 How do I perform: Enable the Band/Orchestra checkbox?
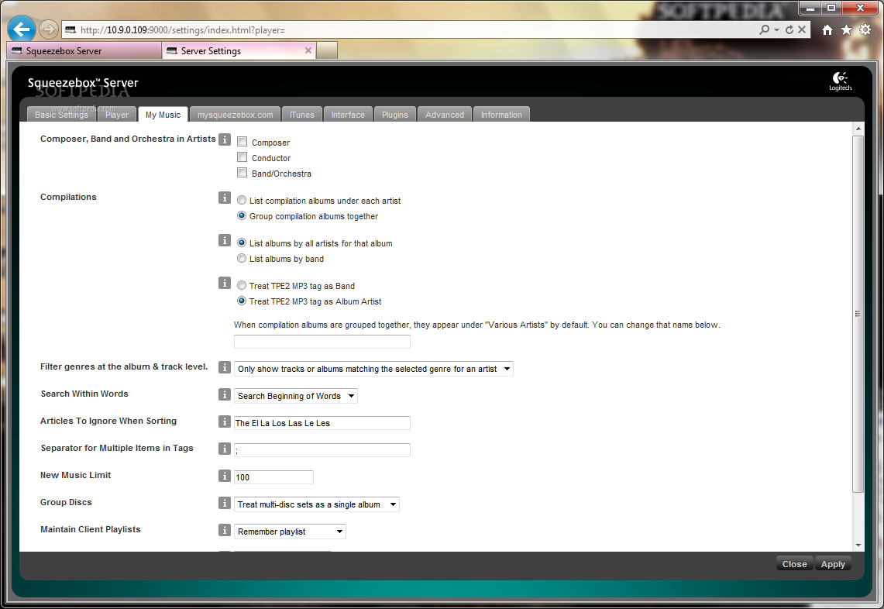tap(242, 173)
